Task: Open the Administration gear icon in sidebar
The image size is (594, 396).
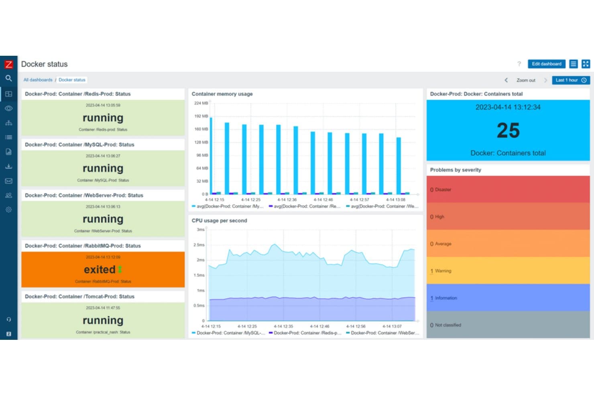Action: point(8,209)
